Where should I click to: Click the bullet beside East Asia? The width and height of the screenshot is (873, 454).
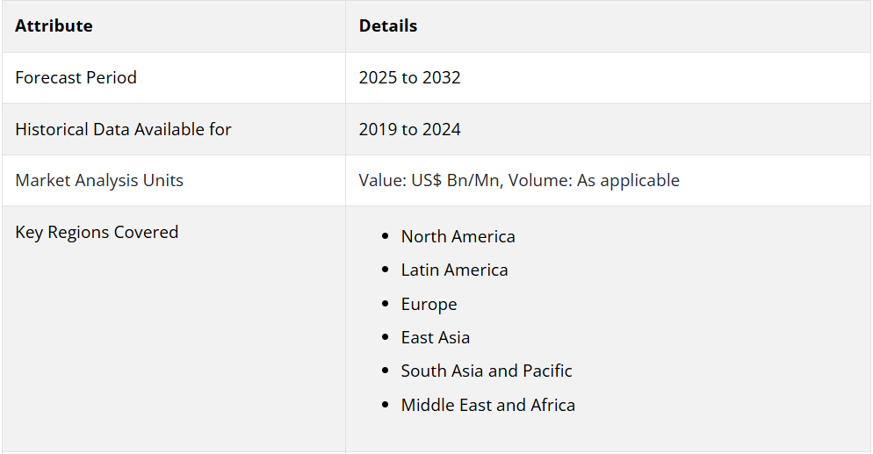(x=385, y=337)
